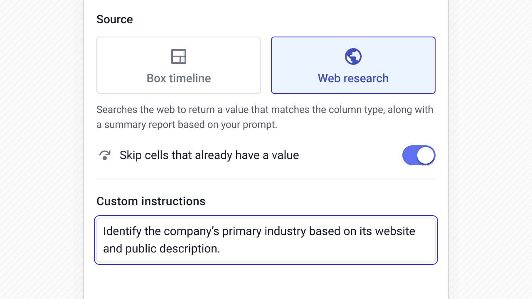Select the Web research source card
Image resolution: width=532 pixels, height=299 pixels.
pyautogui.click(x=353, y=65)
